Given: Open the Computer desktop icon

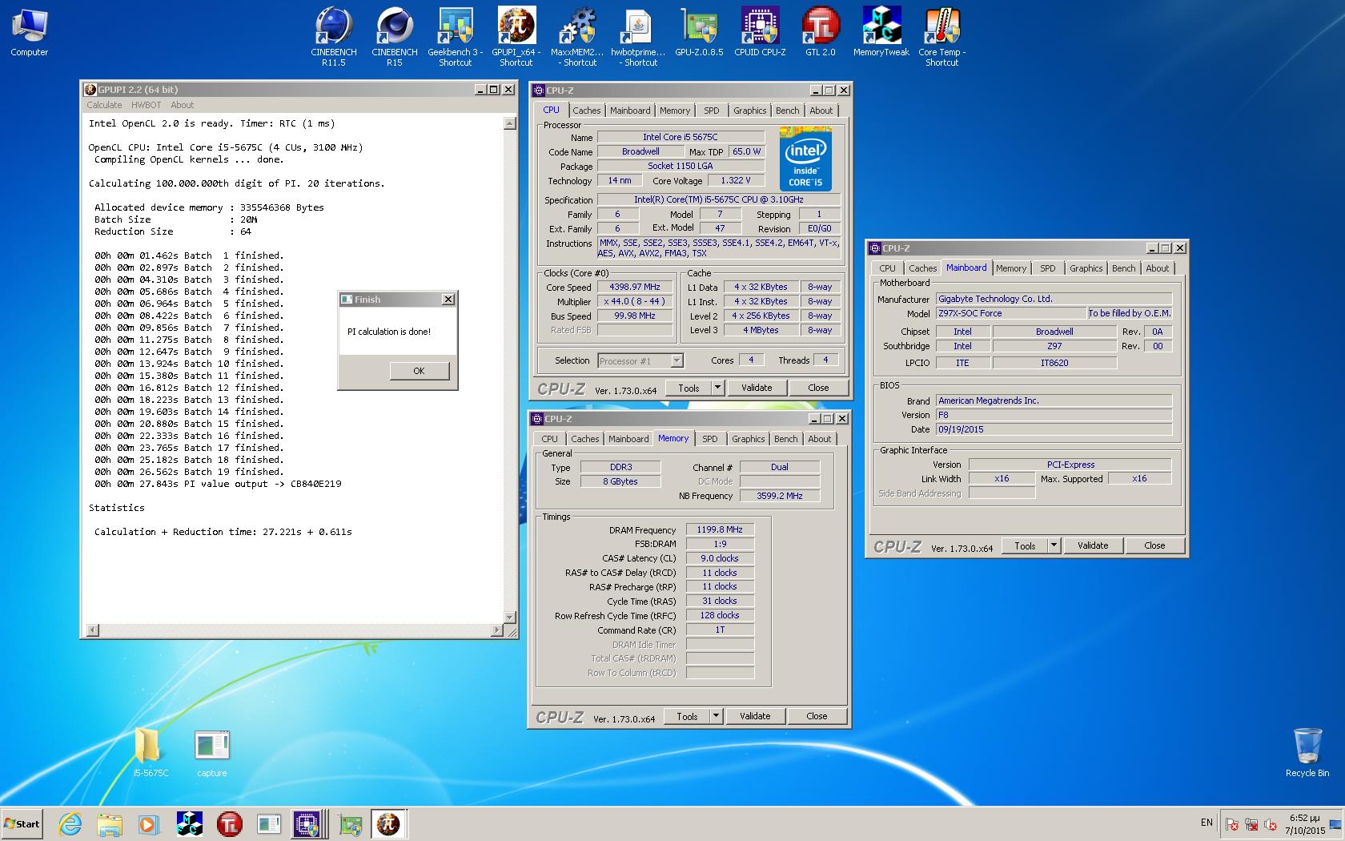Looking at the screenshot, I should click(30, 34).
